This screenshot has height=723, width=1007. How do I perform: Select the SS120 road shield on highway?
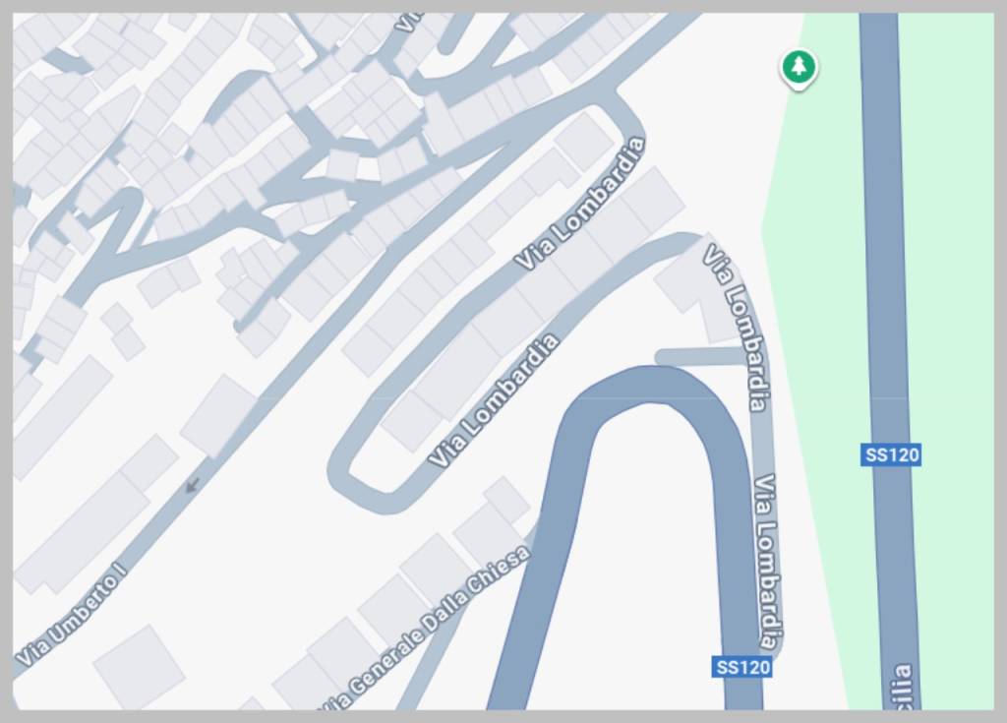pyautogui.click(x=891, y=455)
